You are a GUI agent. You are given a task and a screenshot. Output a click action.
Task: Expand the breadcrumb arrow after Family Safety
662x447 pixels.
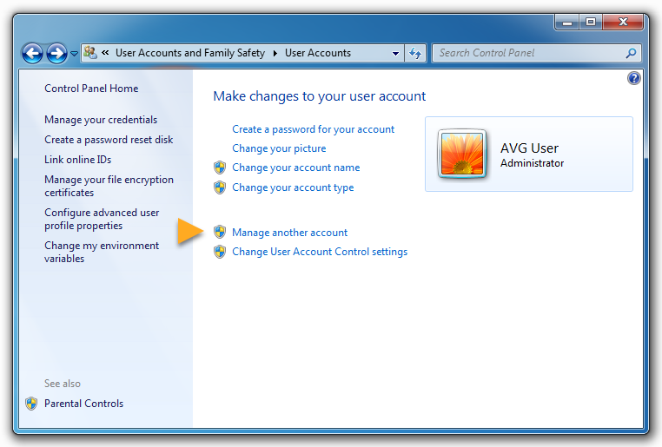click(x=275, y=53)
